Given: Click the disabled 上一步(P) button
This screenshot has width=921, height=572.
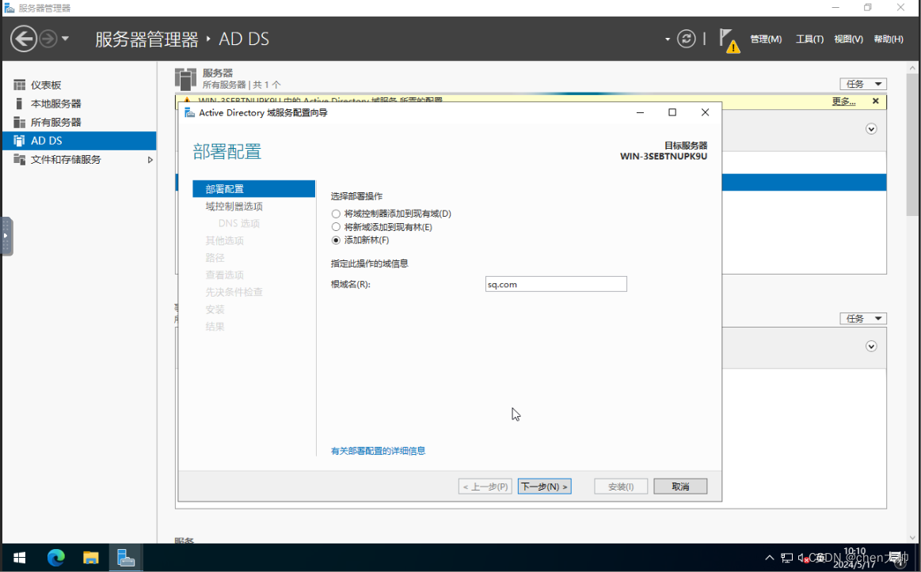Looking at the screenshot, I should (485, 487).
